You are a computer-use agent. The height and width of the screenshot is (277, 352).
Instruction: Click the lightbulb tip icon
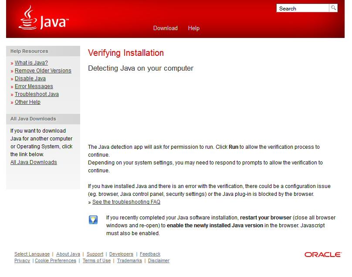pos(93,220)
